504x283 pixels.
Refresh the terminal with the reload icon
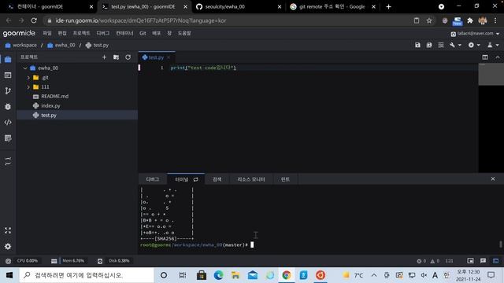(x=196, y=179)
